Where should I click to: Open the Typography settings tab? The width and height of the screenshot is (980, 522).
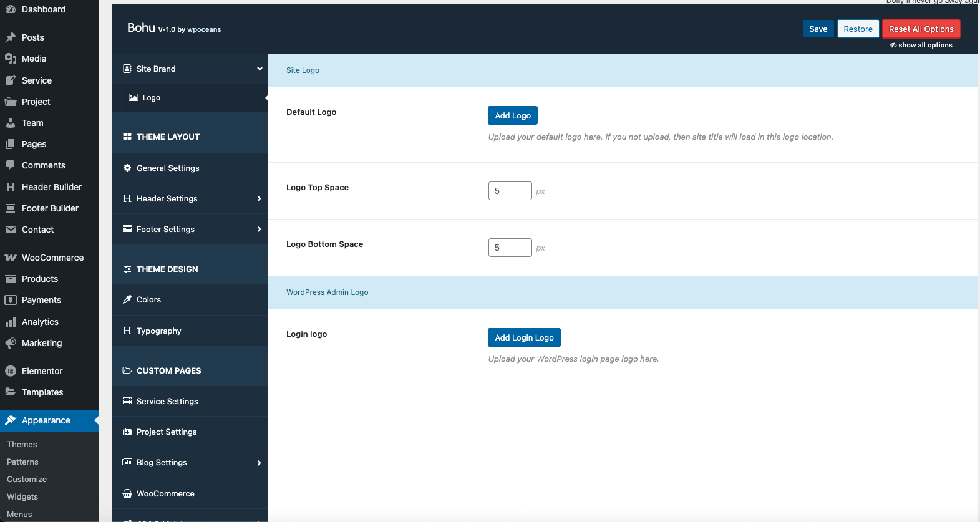point(158,331)
